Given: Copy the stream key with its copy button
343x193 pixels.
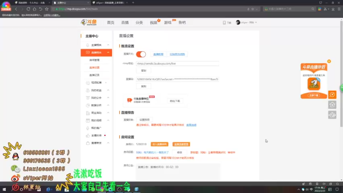Looking at the screenshot, I should 144,87.
